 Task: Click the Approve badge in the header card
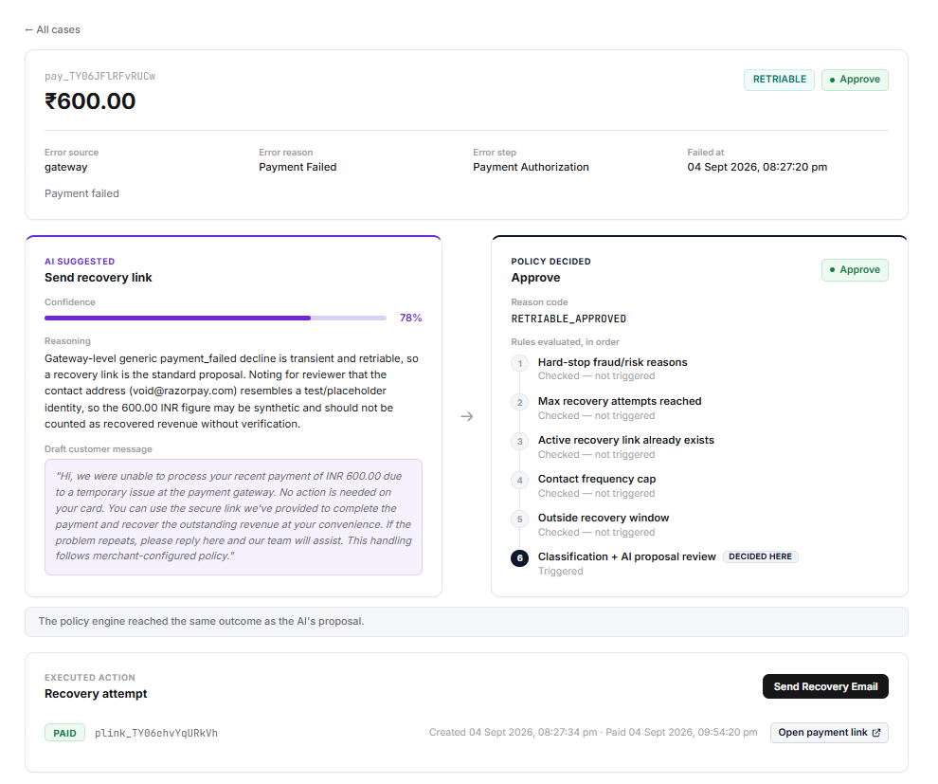point(855,80)
